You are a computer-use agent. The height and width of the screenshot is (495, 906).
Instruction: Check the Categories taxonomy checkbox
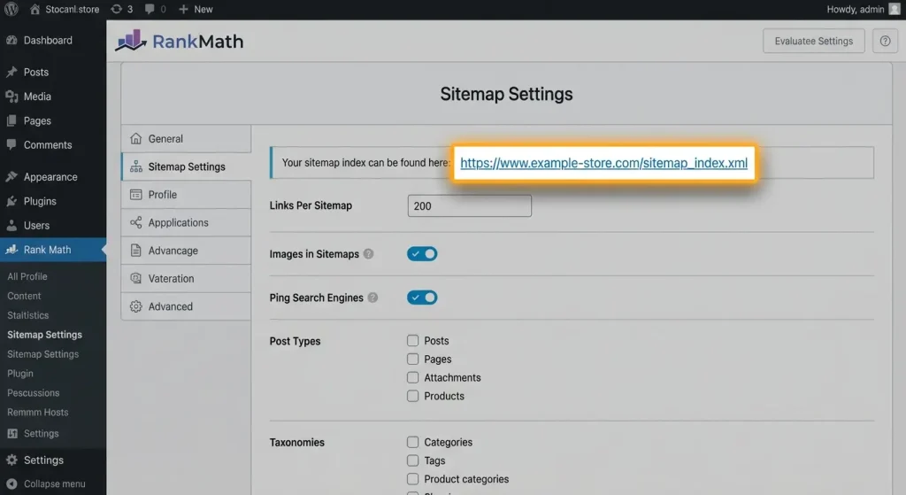coord(412,443)
